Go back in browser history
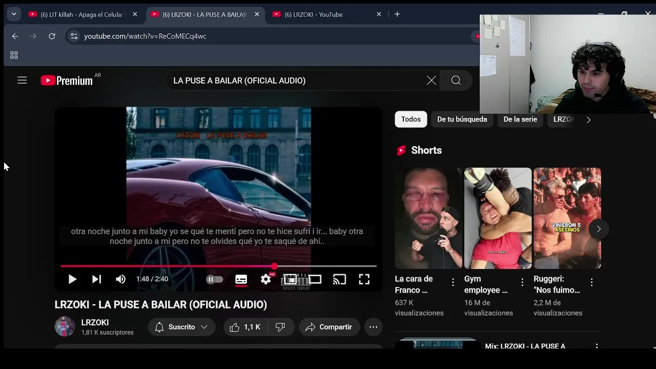Screen dimensions: 656x369 point(15,36)
